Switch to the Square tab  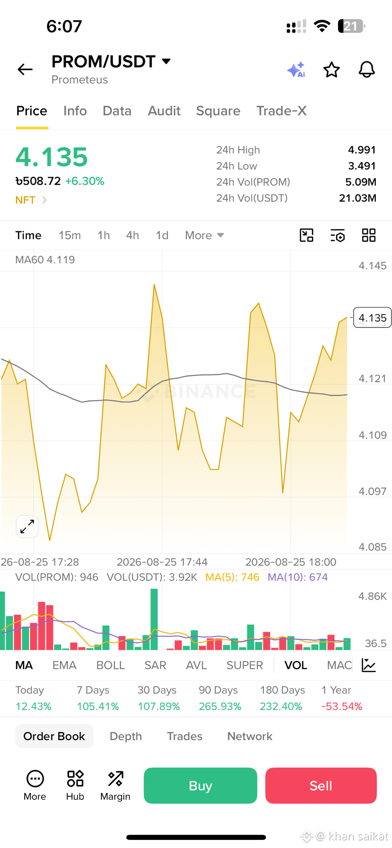218,111
